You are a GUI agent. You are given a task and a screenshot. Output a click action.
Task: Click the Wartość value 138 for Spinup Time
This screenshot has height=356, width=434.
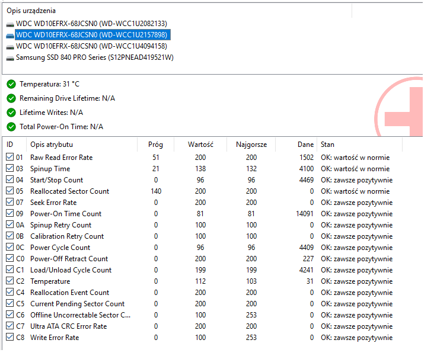(200, 169)
